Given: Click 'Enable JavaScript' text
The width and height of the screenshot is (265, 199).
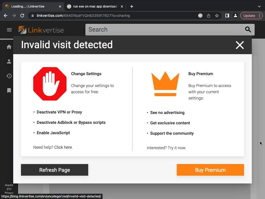Looking at the screenshot, I should (x=53, y=133).
